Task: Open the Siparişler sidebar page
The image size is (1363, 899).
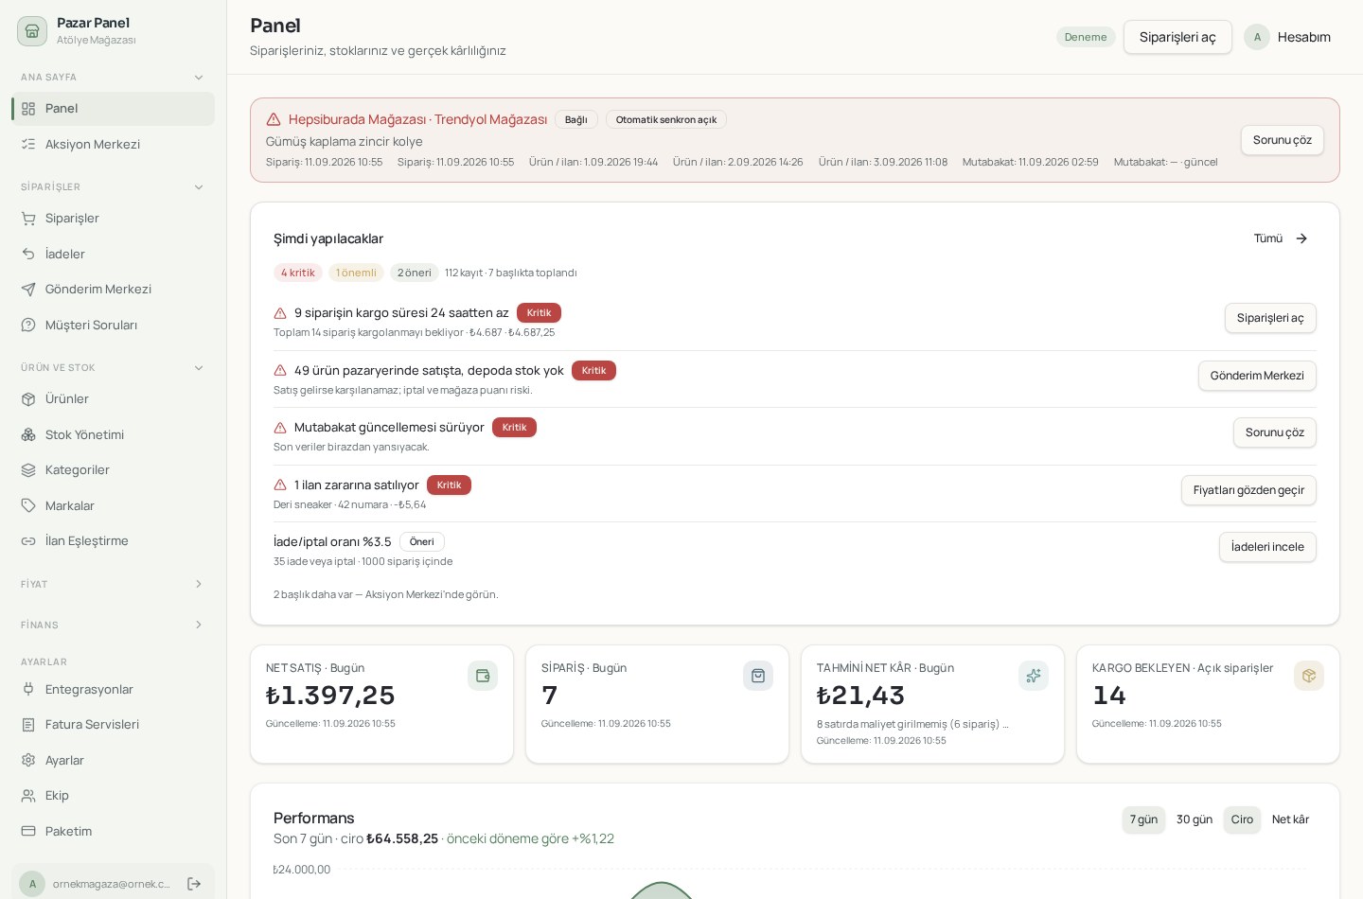Action: 113,219
